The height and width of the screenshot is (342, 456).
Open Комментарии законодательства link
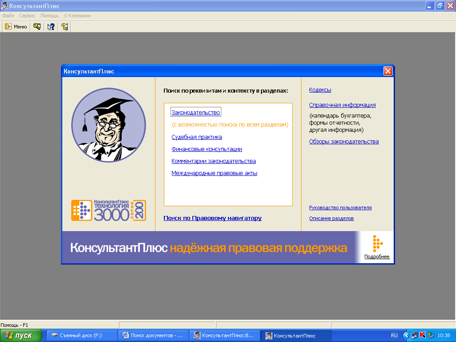click(214, 161)
